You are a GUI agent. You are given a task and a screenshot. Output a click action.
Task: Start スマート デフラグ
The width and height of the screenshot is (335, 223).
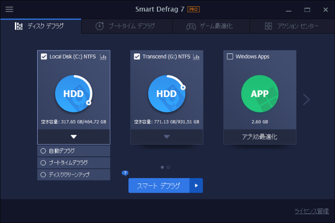(159, 186)
